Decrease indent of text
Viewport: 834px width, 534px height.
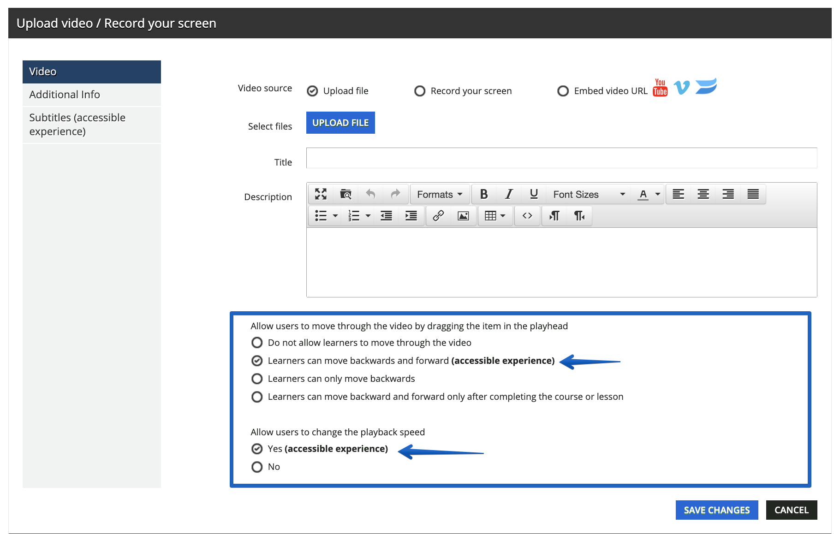[x=386, y=216]
